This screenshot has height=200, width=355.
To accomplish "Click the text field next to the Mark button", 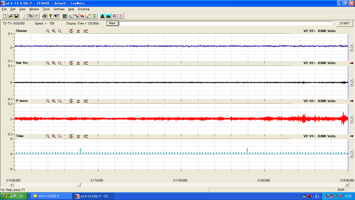I will coord(226,23).
